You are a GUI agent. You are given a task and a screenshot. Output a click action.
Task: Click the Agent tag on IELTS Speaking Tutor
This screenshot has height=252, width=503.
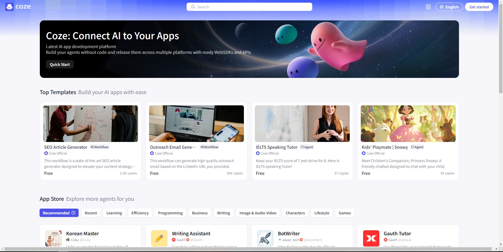point(307,147)
